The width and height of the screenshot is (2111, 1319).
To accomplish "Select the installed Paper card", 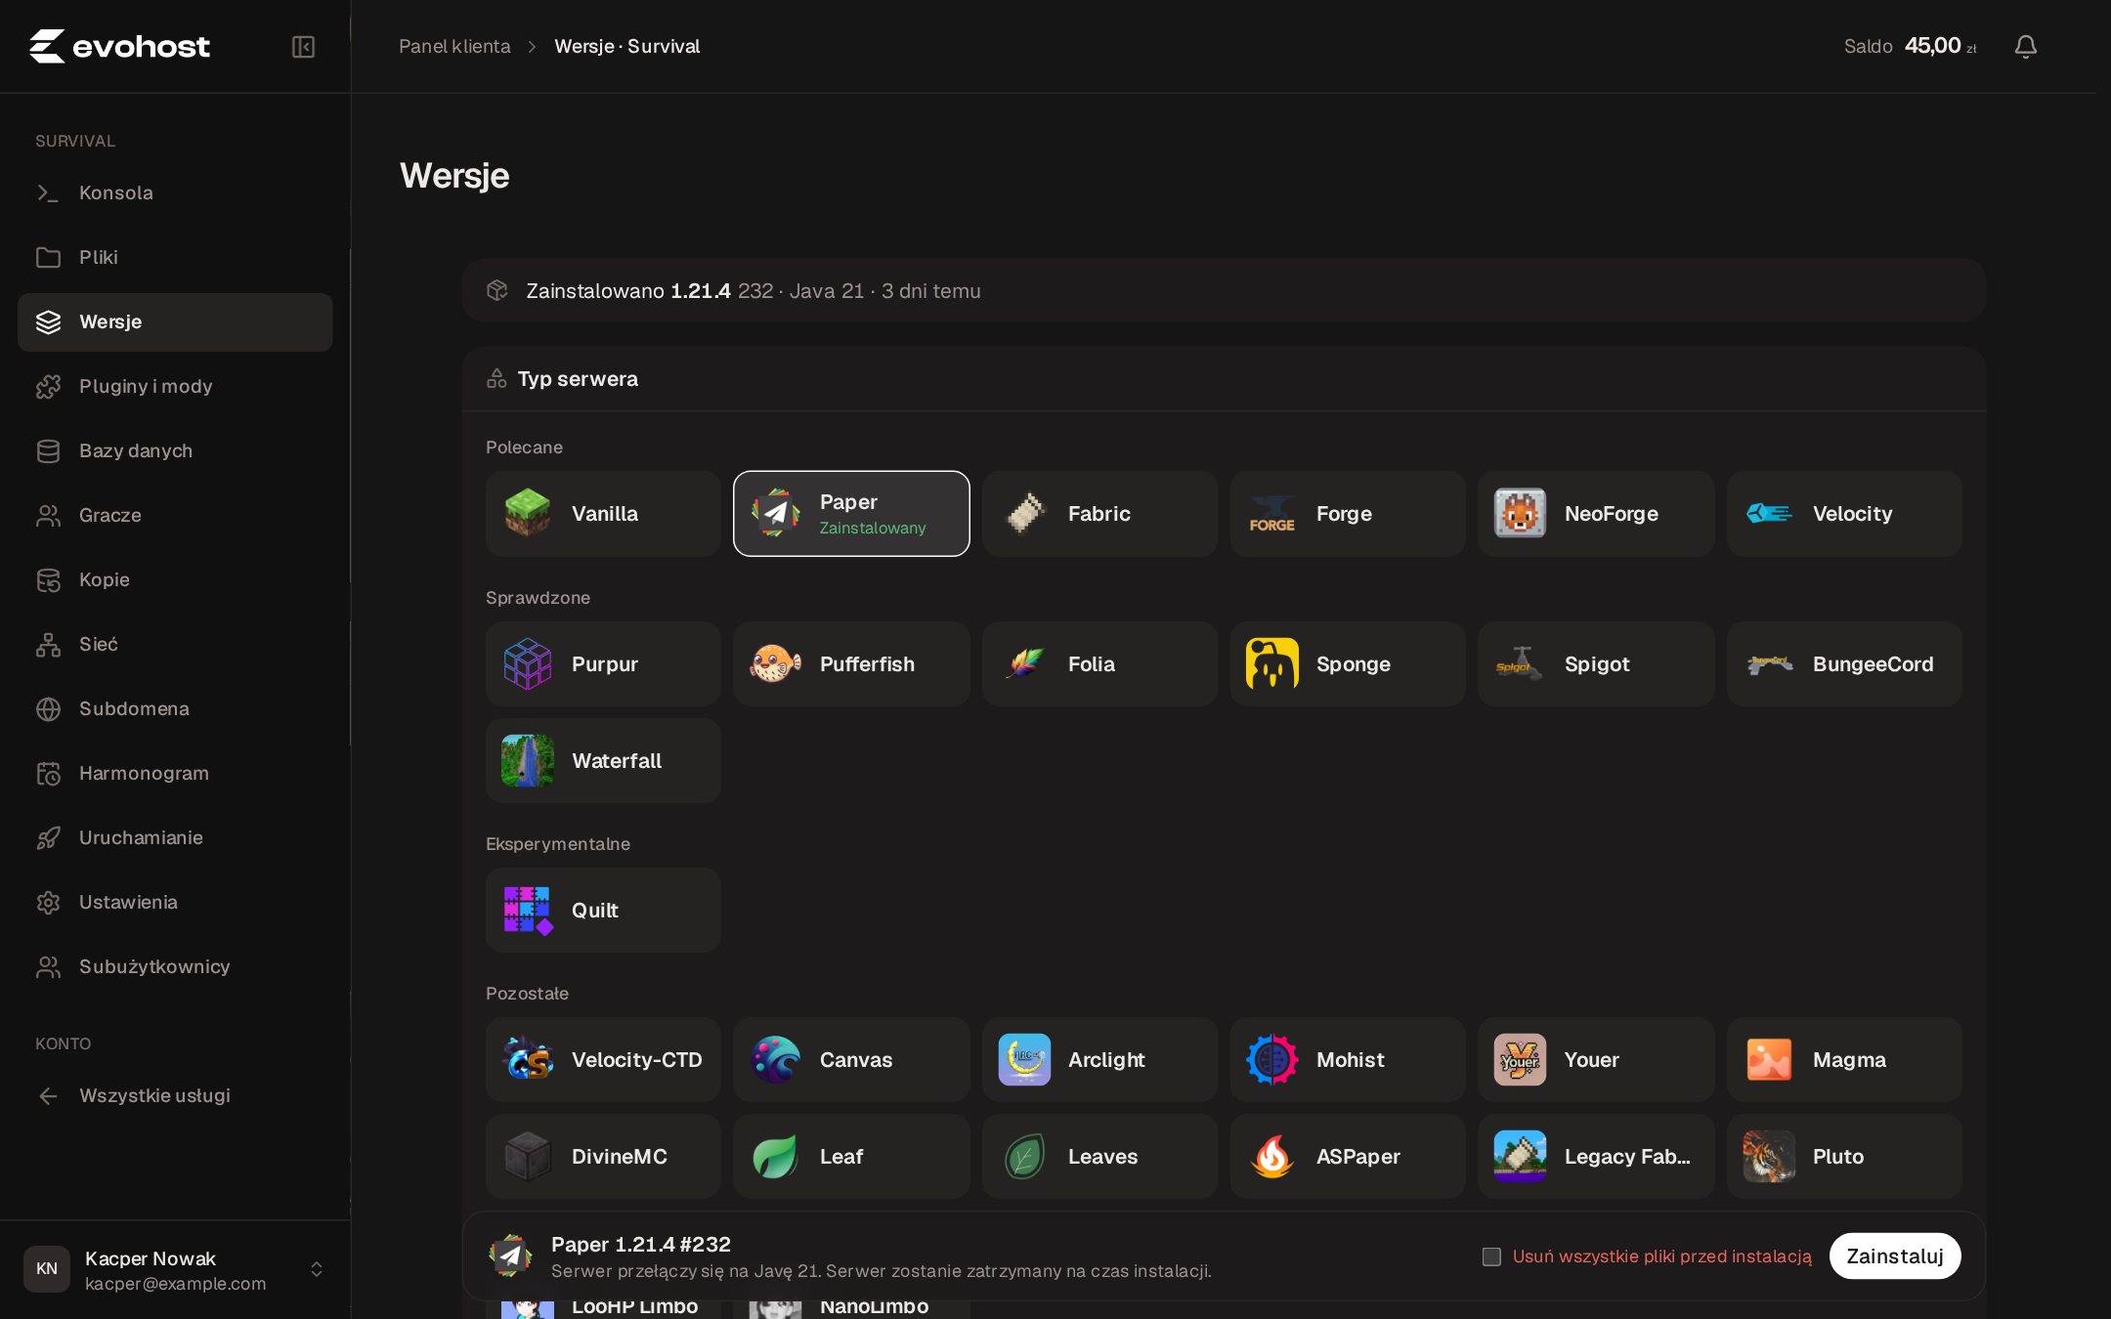I will [x=851, y=514].
